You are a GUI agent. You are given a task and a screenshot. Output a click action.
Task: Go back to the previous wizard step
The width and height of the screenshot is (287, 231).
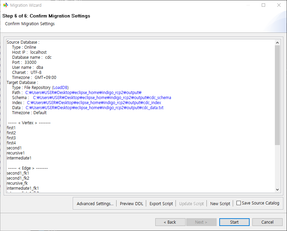(x=170, y=222)
